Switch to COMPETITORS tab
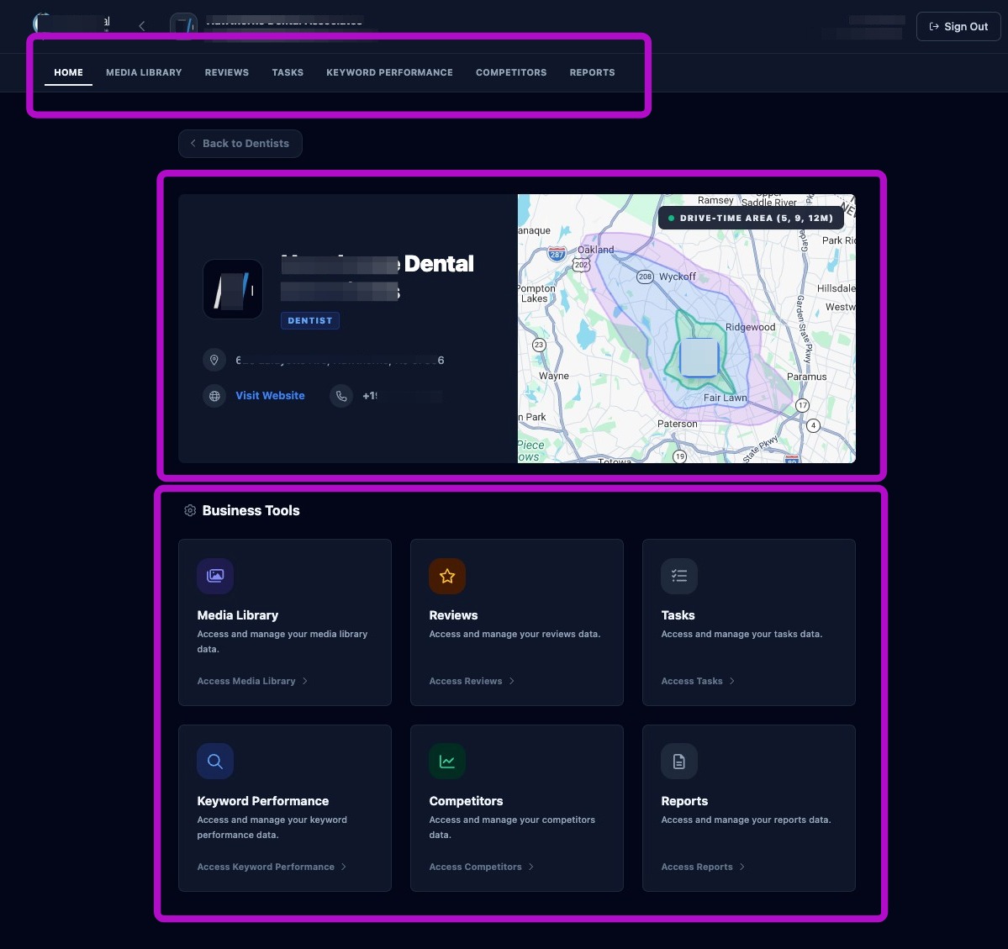Screen dimensions: 1008x949 [x=511, y=72]
